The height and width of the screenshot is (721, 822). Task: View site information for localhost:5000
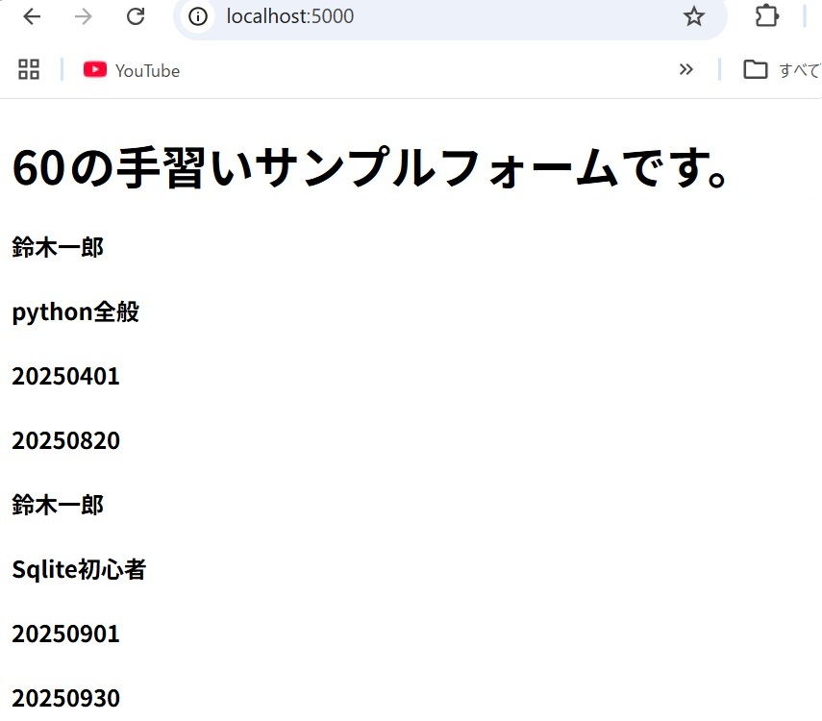(x=199, y=16)
